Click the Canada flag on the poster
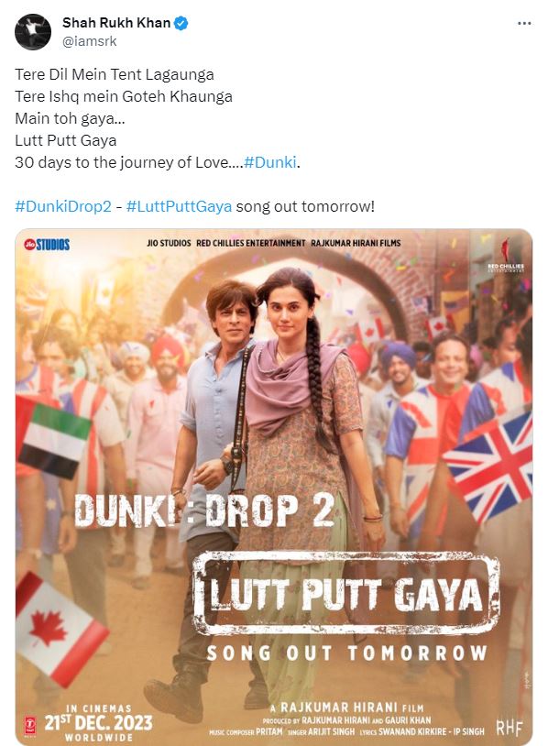This screenshot has height=746, width=548. (x=59, y=629)
